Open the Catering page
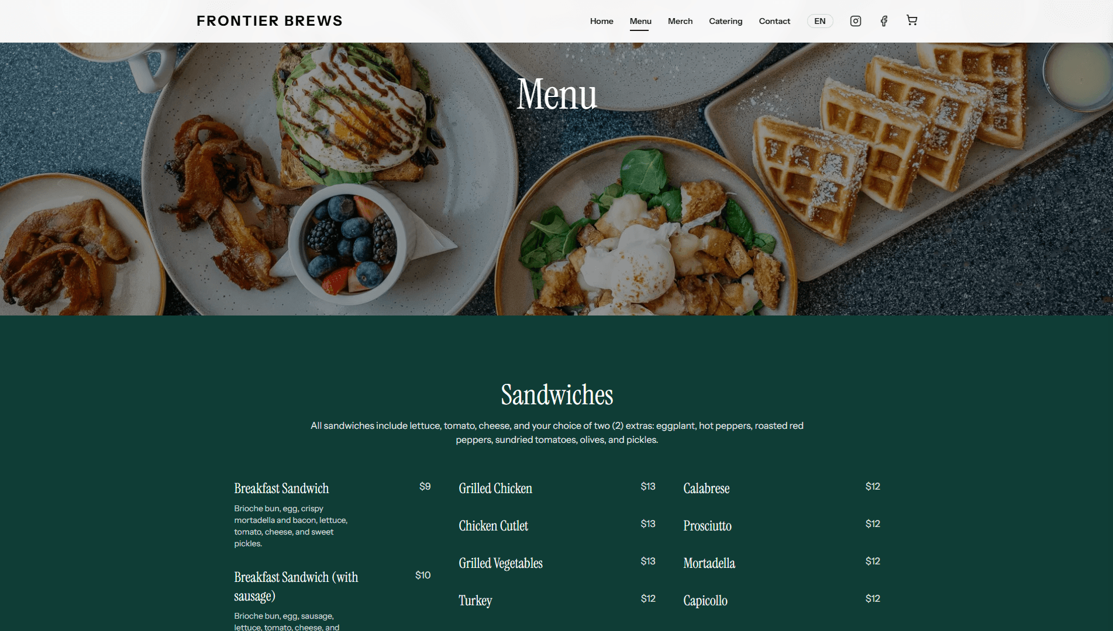 coord(725,21)
